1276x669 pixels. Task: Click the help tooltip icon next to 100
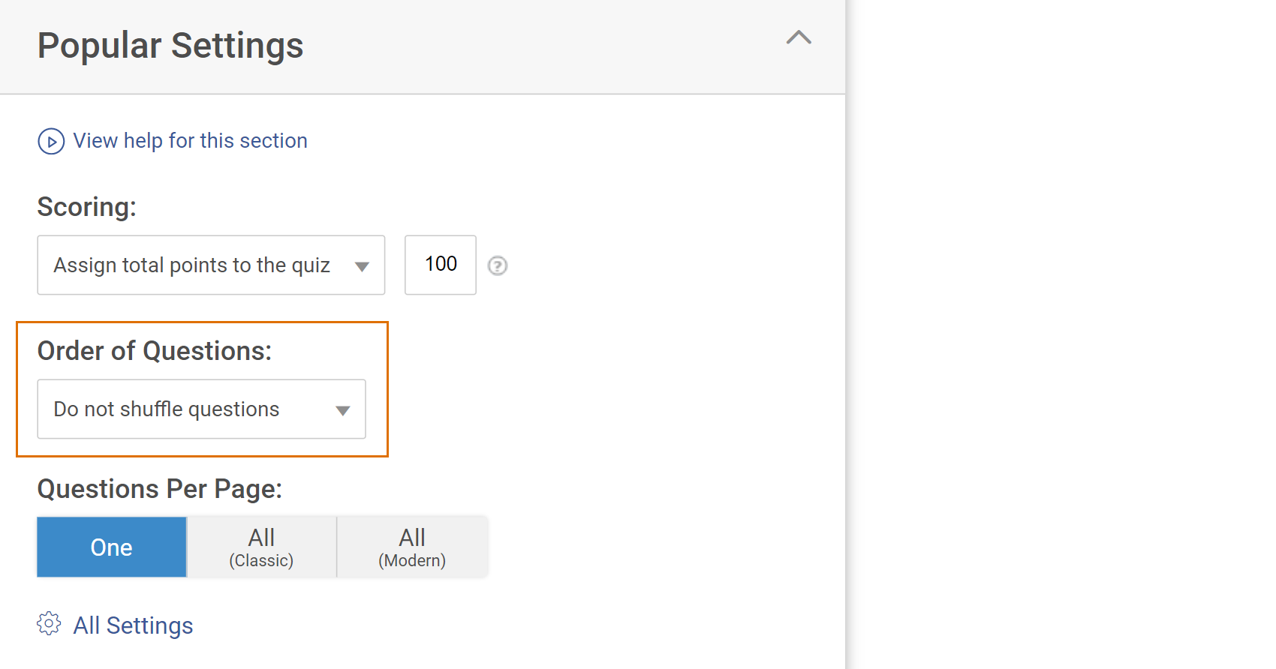pos(498,265)
